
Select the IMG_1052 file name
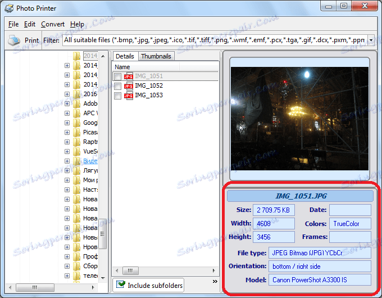pos(149,86)
